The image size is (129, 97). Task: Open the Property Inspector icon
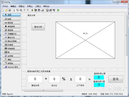[51, 10]
